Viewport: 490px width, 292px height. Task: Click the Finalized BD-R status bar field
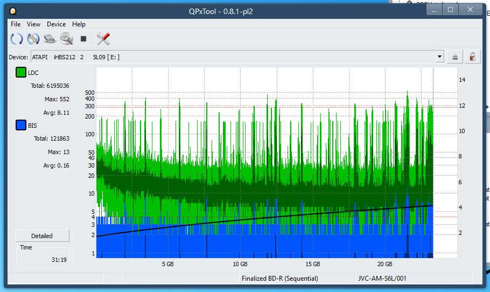[x=279, y=279]
